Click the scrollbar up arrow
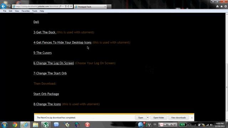 click(x=227, y=14)
